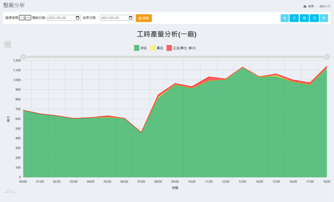The image size is (334, 202).
Task: Go to next period with right arrow
Action: [324, 18]
